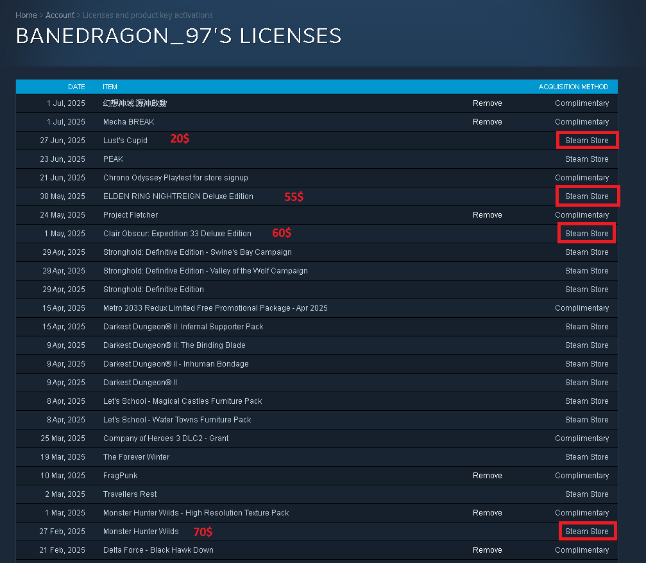Screen dimensions: 646x563
Task: Click the FragPunk item name
Action: point(121,475)
